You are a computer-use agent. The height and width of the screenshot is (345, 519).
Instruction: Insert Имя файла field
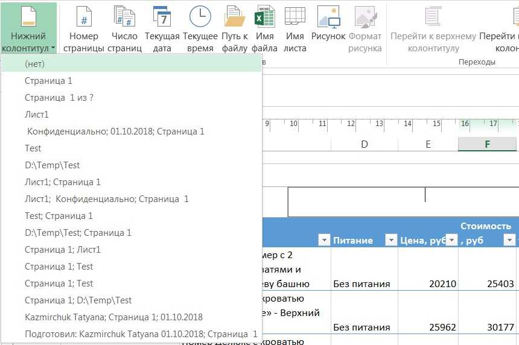point(264,28)
